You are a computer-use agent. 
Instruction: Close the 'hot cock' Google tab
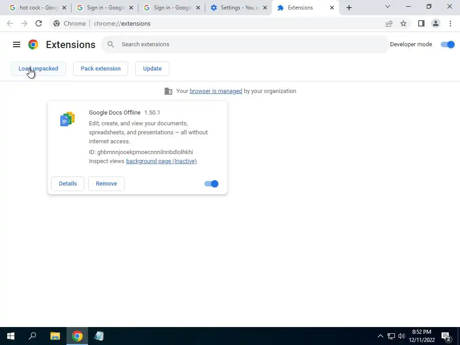[x=64, y=8]
